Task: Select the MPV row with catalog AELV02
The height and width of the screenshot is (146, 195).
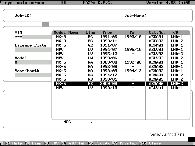Action: point(121,54)
